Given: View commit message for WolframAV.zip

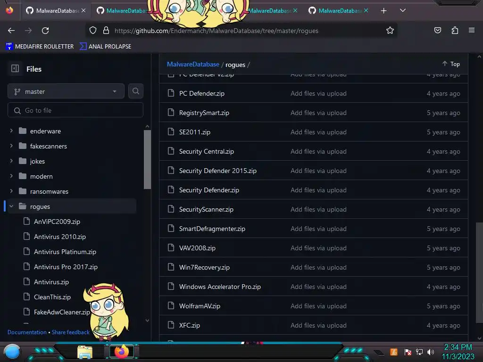Looking at the screenshot, I should point(318,306).
